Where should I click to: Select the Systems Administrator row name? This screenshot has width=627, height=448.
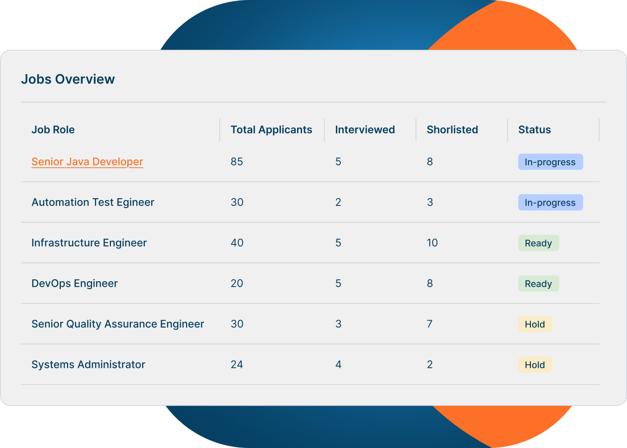(x=89, y=365)
